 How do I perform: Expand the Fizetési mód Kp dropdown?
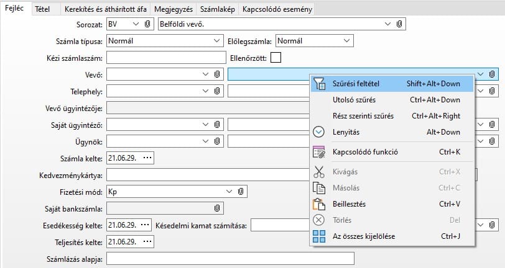(229, 192)
